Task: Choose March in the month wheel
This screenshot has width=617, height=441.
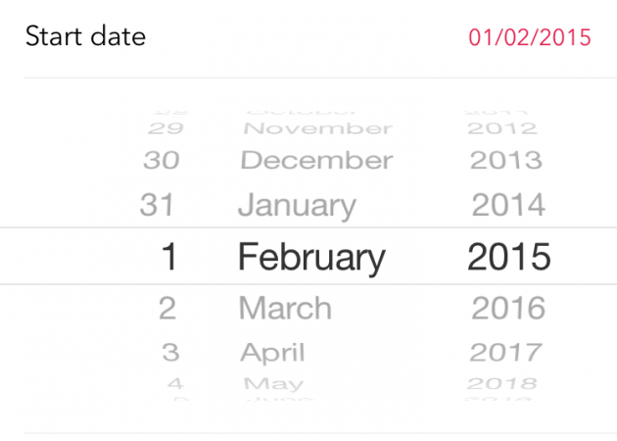Action: pos(285,308)
